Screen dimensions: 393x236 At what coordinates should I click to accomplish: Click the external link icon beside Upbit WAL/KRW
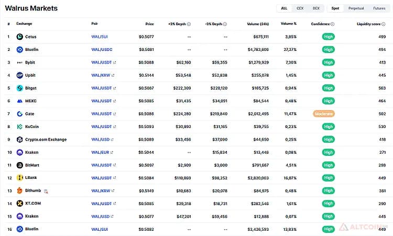point(113,75)
